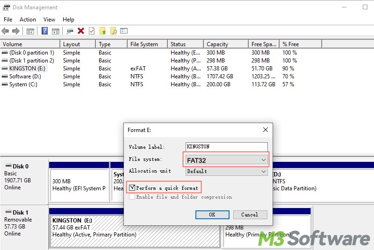Click the Volume label KINGSTON text field
Image resolution: width=374 pixels, height=250 pixels.
pyautogui.click(x=226, y=146)
